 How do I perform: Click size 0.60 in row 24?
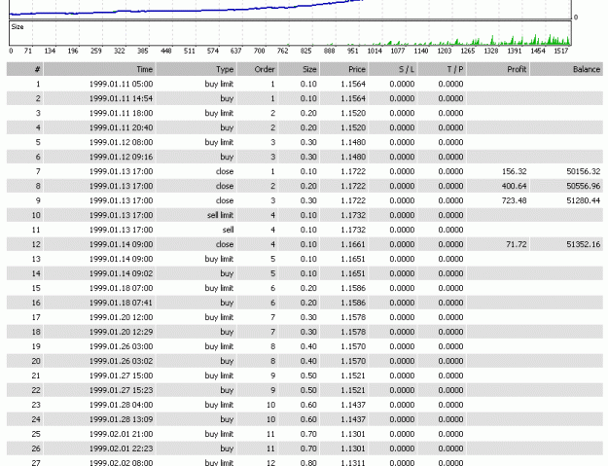click(x=308, y=420)
